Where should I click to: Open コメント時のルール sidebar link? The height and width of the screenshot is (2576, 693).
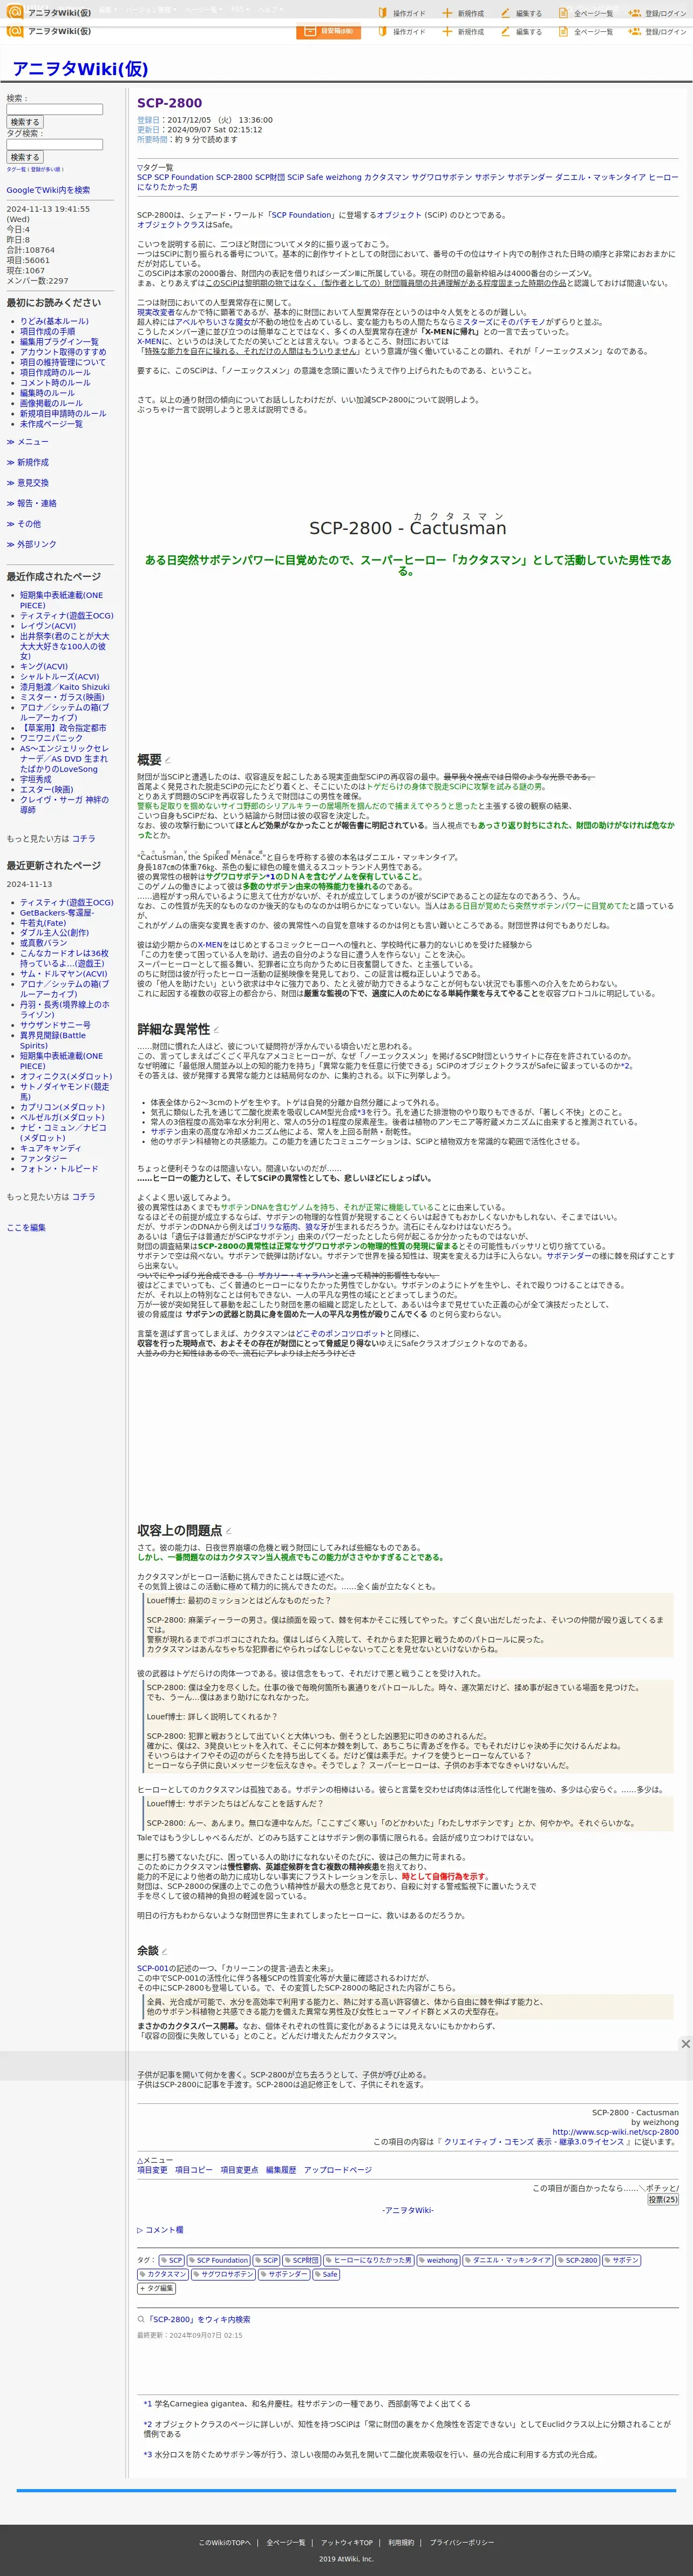[55, 382]
